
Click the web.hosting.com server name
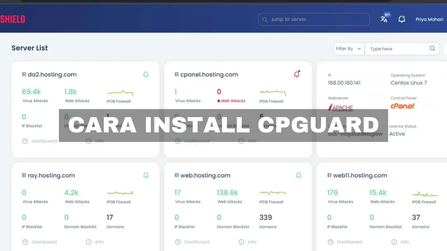(x=205, y=176)
